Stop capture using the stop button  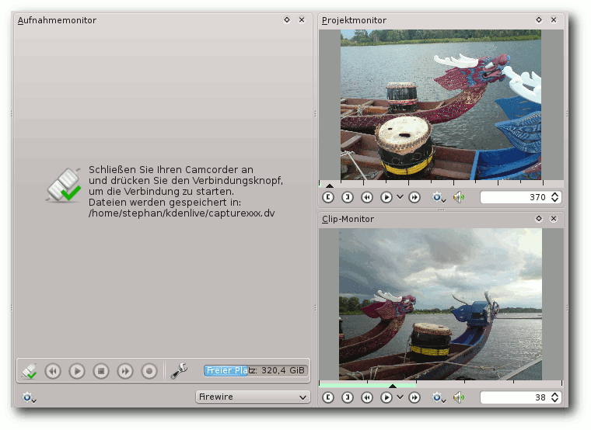101,371
